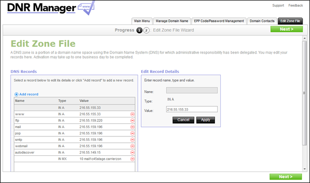Viewport: 310px width, 183px height.
Task: Click the Edit Record Details panel heading
Action: coord(160,71)
